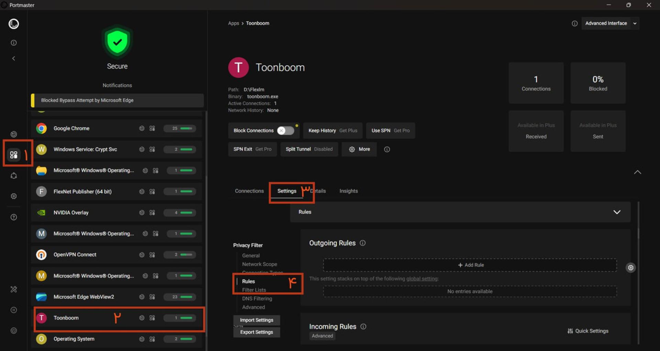The image size is (660, 351).
Task: Click the grid icon in the Operating System row
Action: click(x=152, y=339)
